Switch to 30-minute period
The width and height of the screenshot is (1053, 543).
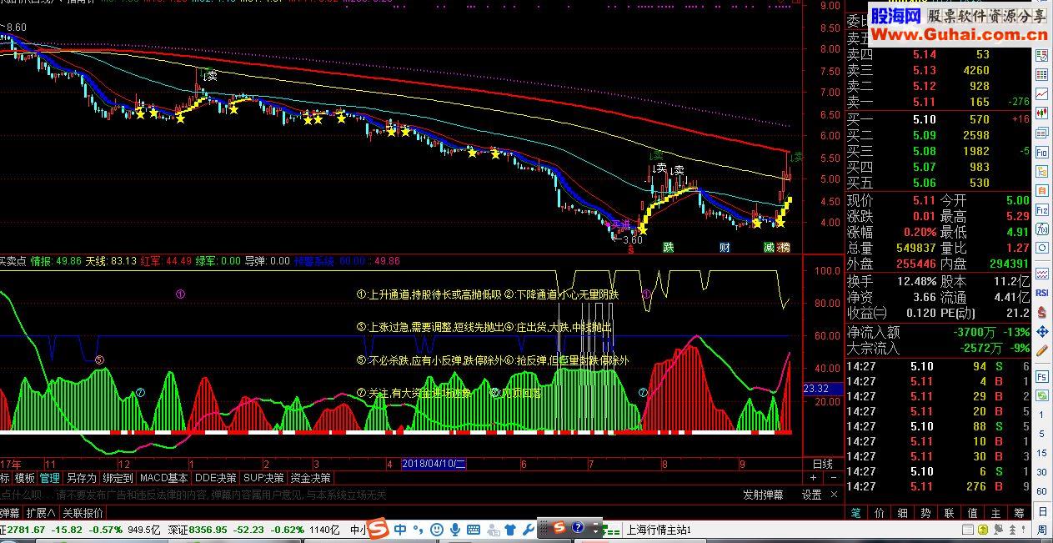[x=1041, y=472]
